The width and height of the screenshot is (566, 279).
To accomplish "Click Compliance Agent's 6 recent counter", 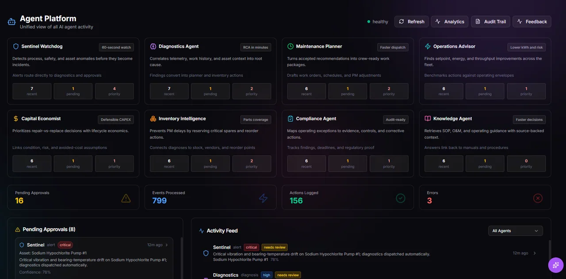I will click(306, 164).
